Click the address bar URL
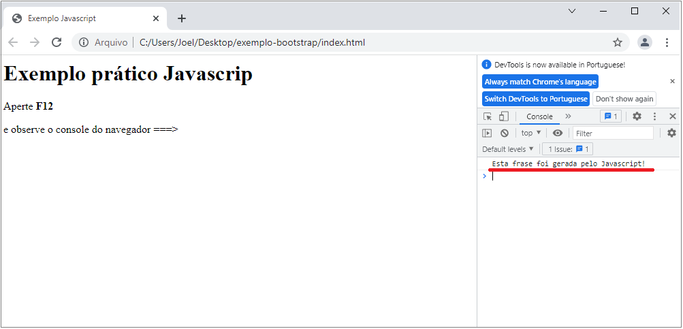 (252, 42)
